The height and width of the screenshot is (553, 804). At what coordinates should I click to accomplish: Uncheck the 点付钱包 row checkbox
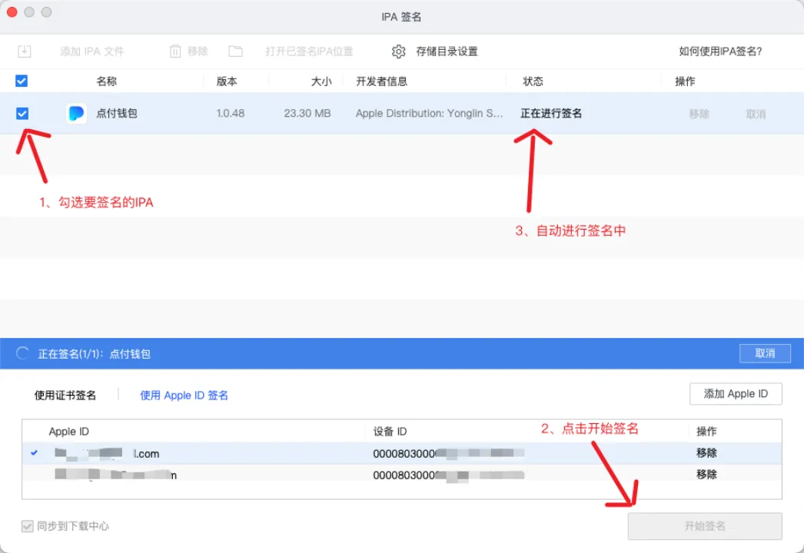[22, 114]
